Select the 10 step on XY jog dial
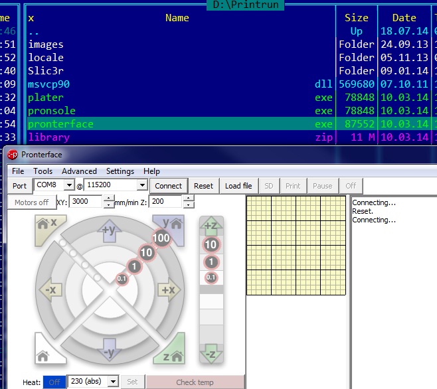Viewport: 437px width, 389px height. (146, 252)
